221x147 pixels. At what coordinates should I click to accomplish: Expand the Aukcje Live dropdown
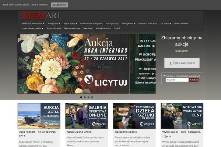tap(54, 24)
